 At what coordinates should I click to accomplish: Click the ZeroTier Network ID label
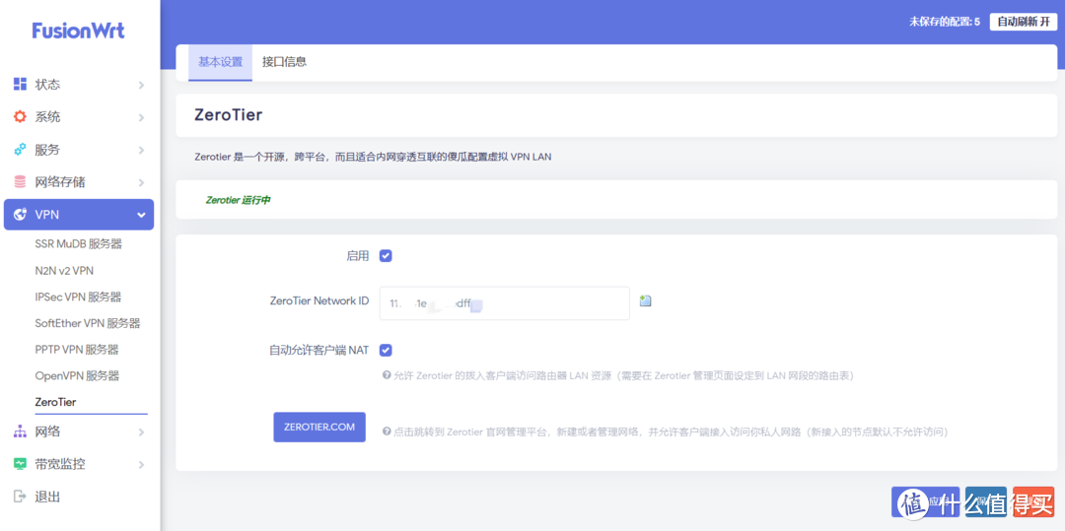319,300
